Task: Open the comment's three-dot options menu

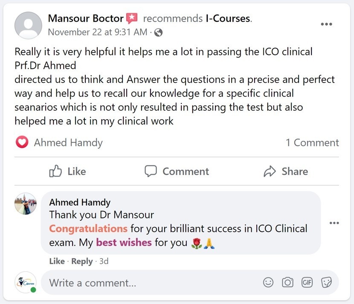Action: pyautogui.click(x=334, y=223)
